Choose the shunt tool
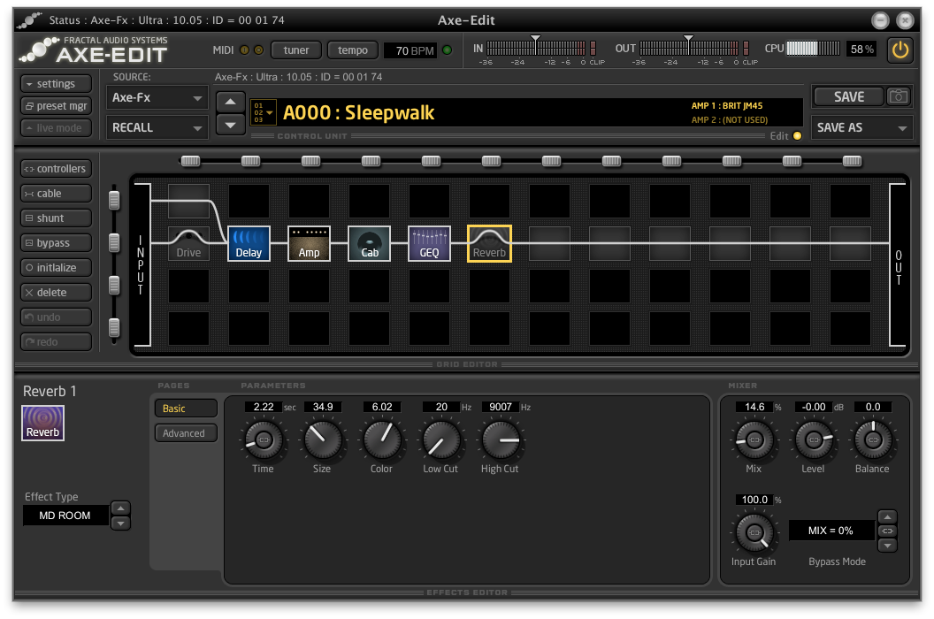934x619 pixels. click(x=56, y=218)
